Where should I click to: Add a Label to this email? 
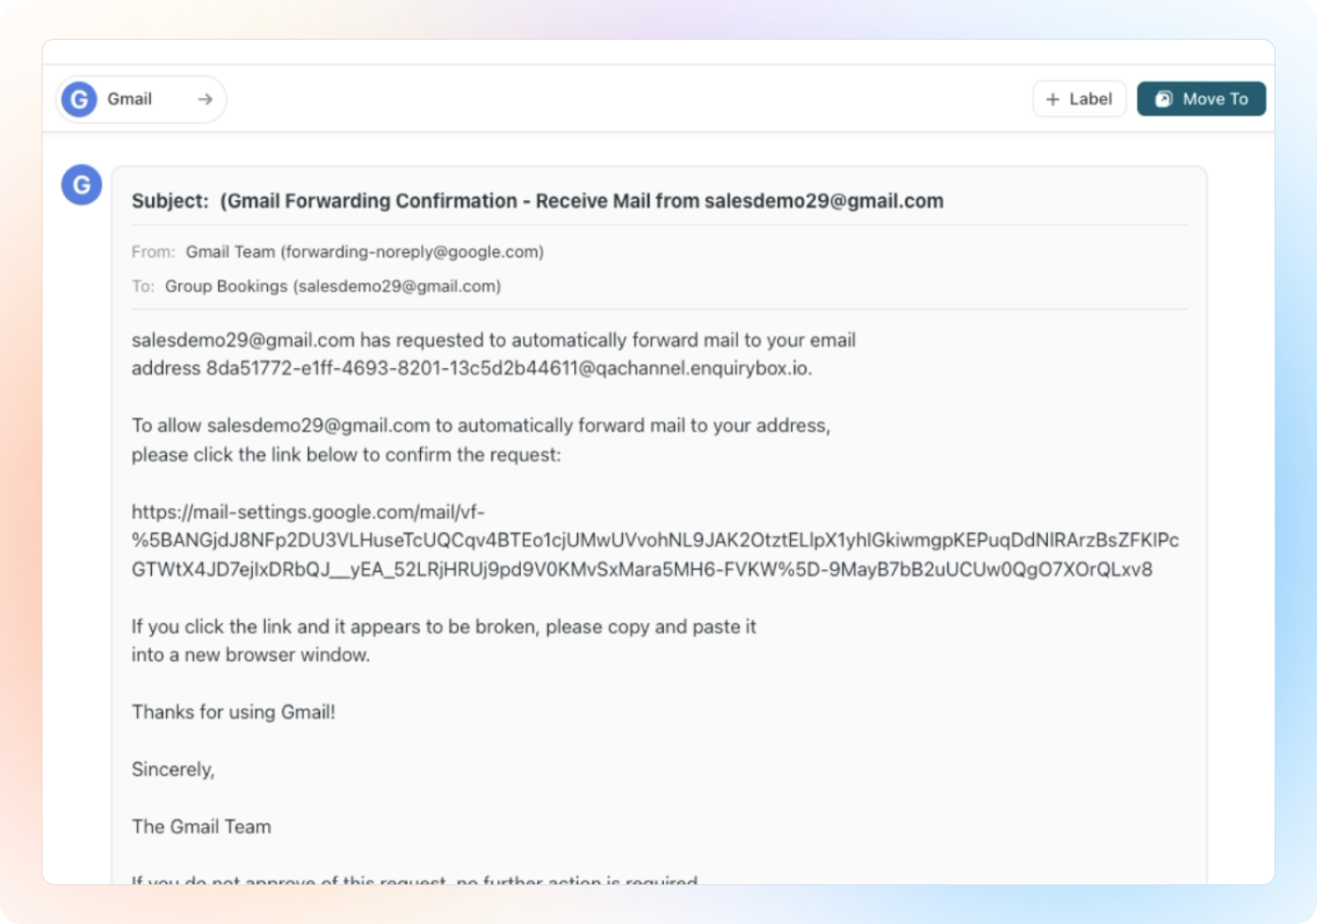[1079, 99]
